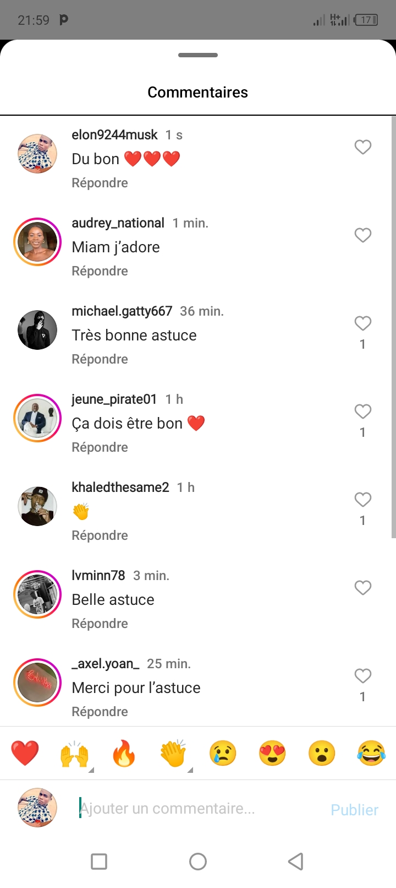Tap the red heart emoji reaction
Screen dimensions: 396x888
click(x=25, y=753)
